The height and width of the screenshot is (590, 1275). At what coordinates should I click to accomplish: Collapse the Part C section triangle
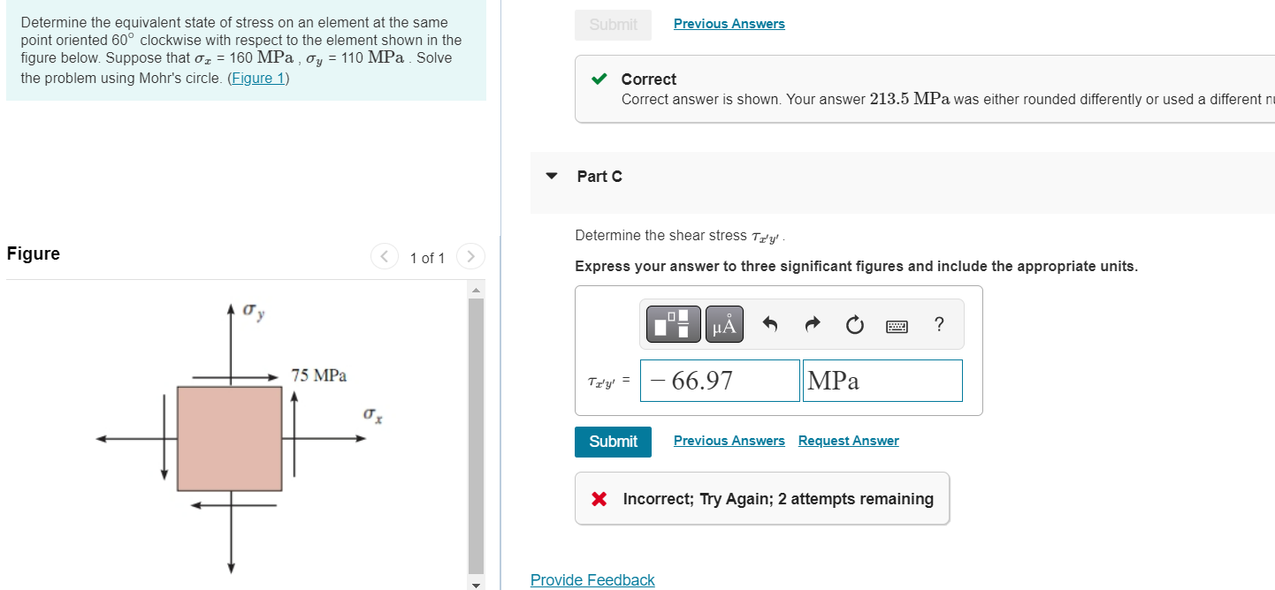553,176
